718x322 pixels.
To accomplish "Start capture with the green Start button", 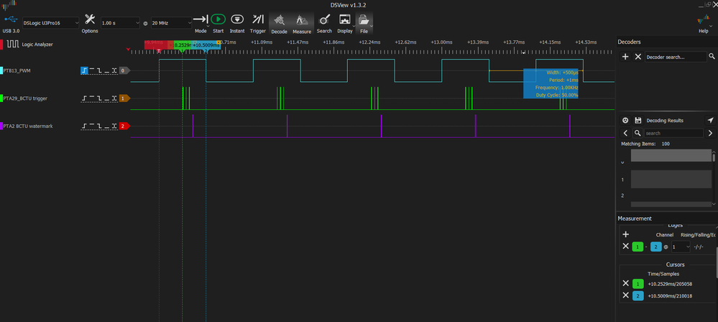I will coord(218,19).
